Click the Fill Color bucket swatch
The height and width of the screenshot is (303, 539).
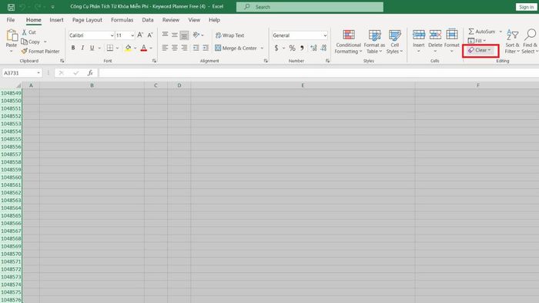[128, 48]
